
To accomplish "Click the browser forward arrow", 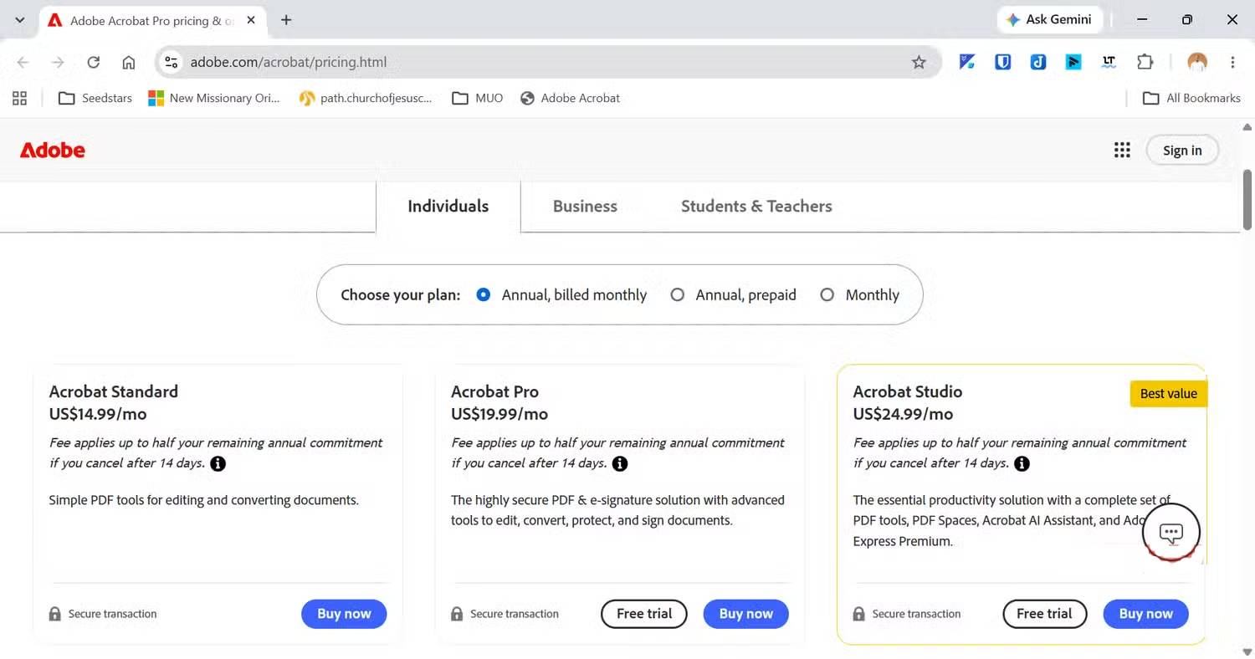I will pos(58,62).
